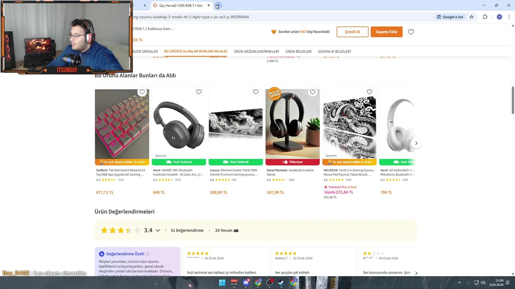Click the 849 TL price
Viewport: 515px width, 289px height.
pos(159,192)
